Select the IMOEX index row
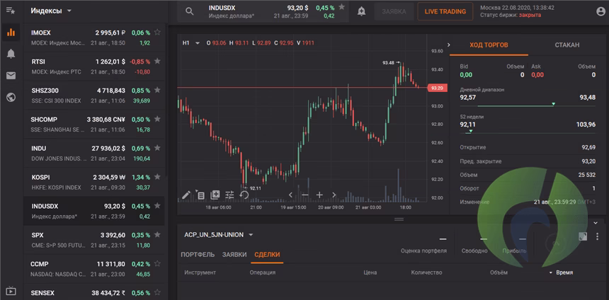Image resolution: width=609 pixels, height=300 pixels. click(94, 37)
